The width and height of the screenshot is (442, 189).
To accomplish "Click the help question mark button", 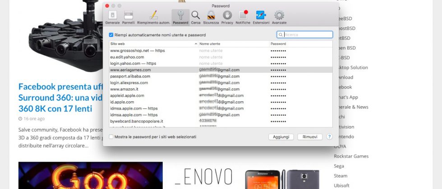I will [329, 137].
